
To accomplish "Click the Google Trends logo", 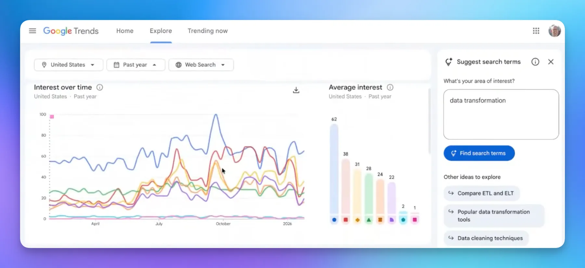I will point(71,31).
